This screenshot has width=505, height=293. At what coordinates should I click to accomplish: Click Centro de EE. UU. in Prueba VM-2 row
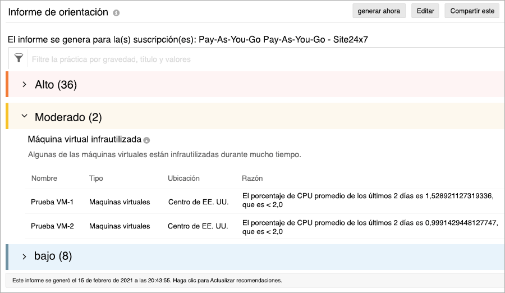point(198,226)
